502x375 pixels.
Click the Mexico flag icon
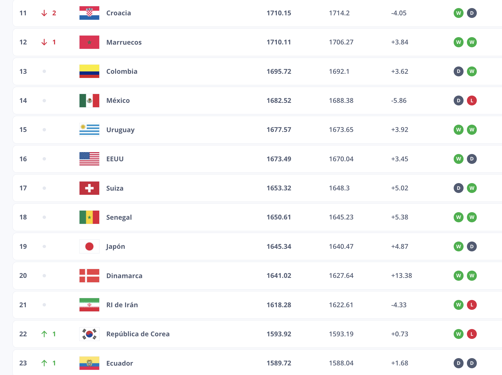click(89, 101)
